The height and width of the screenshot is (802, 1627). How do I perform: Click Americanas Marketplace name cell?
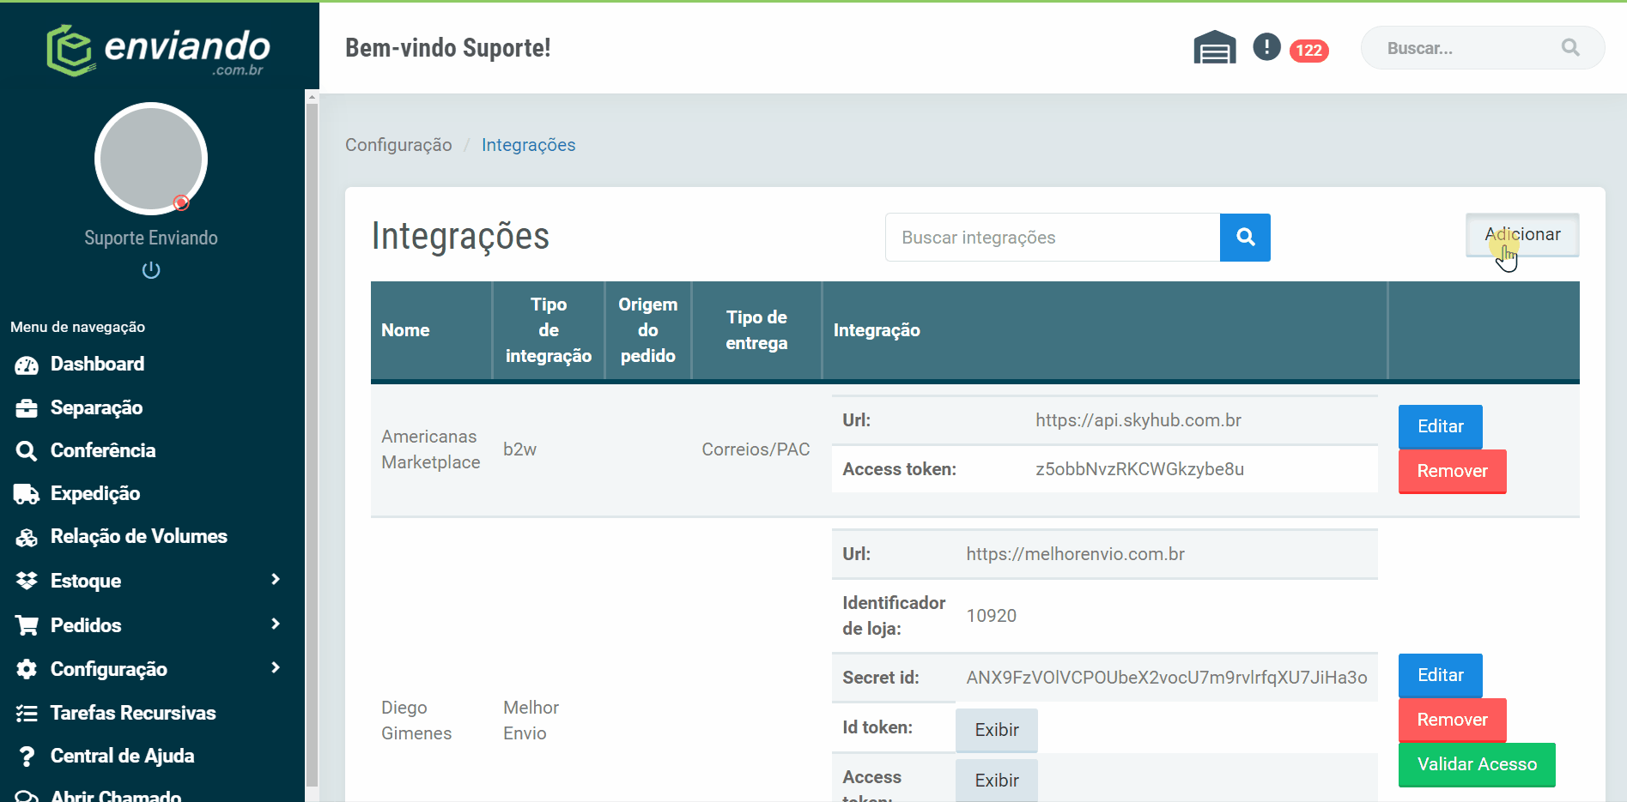(430, 449)
